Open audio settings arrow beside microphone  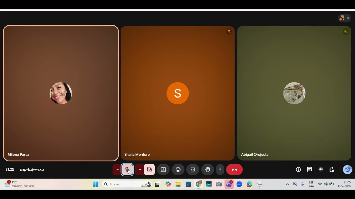[118, 170]
